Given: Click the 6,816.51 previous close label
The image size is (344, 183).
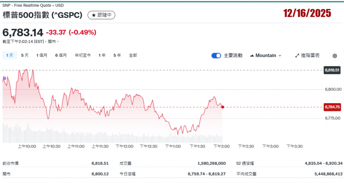Looking at the screenshot, I should (332, 70).
